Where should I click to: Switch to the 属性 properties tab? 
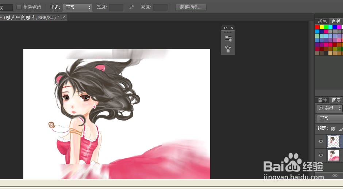click(322, 101)
